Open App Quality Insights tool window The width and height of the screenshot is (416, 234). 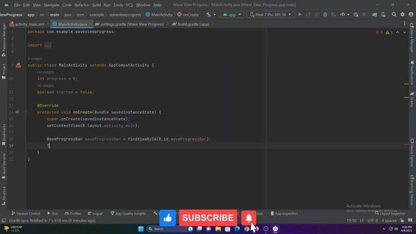(128, 213)
